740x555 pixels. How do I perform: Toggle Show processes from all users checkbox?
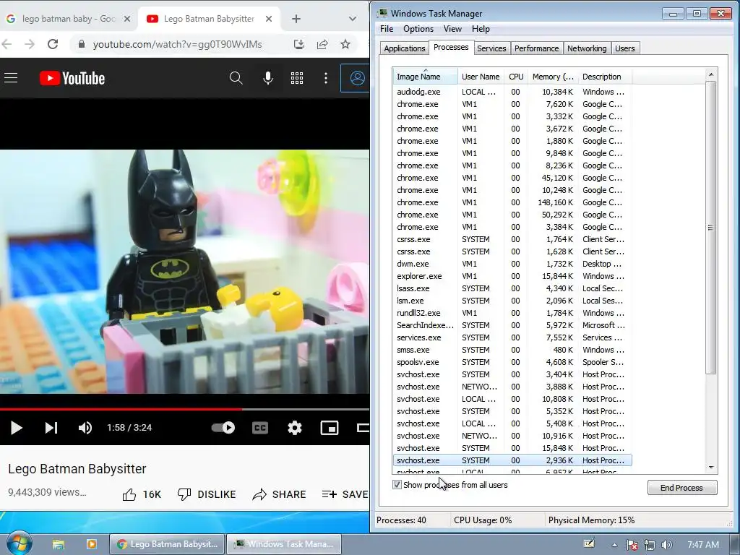coord(397,485)
